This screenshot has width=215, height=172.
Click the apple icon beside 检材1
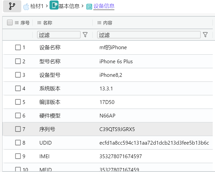coord(26,7)
